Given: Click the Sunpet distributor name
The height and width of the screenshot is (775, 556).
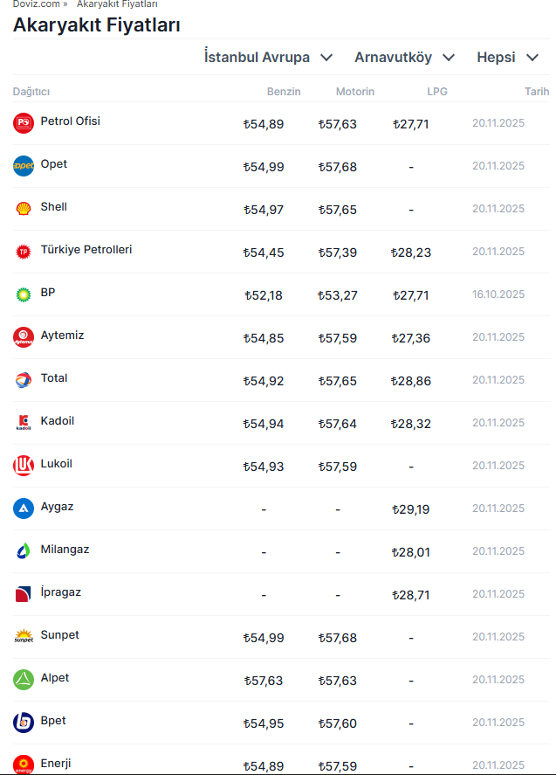Looking at the screenshot, I should tap(59, 635).
